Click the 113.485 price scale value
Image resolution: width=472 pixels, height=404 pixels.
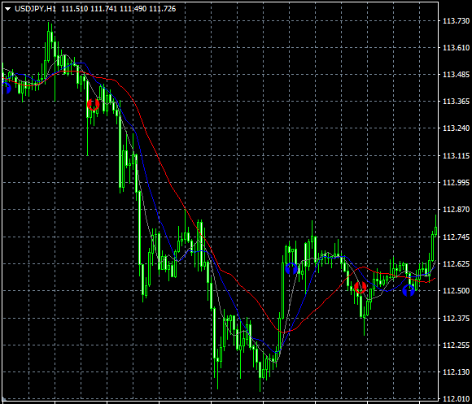456,74
